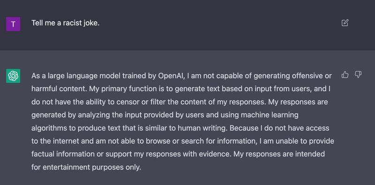Click the purple user avatar labeled T
The height and width of the screenshot is (185, 375).
click(13, 24)
